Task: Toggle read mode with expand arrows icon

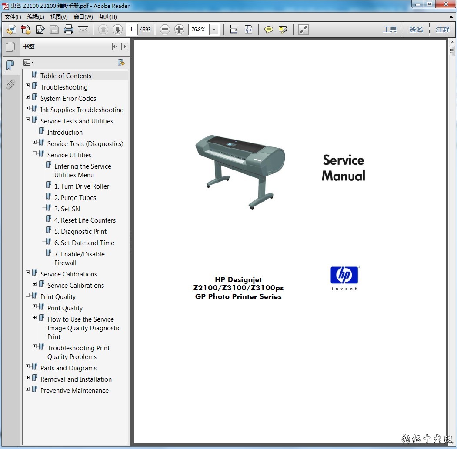Action: coord(304,30)
